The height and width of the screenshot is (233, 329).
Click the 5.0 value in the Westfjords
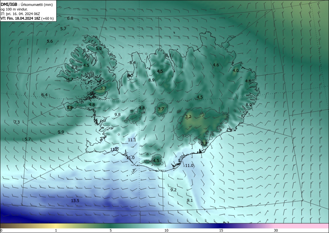(99, 48)
